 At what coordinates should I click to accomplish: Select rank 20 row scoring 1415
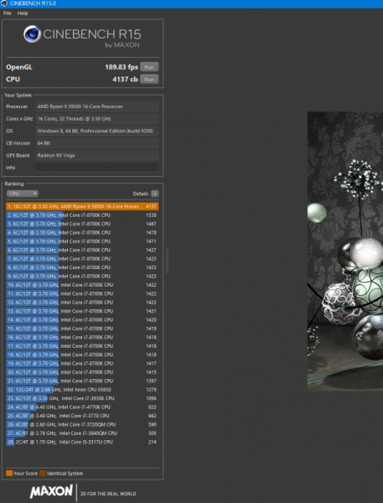(82, 372)
